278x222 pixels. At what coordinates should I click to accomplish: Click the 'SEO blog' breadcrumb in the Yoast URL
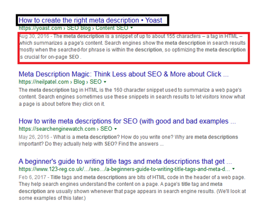point(79,28)
